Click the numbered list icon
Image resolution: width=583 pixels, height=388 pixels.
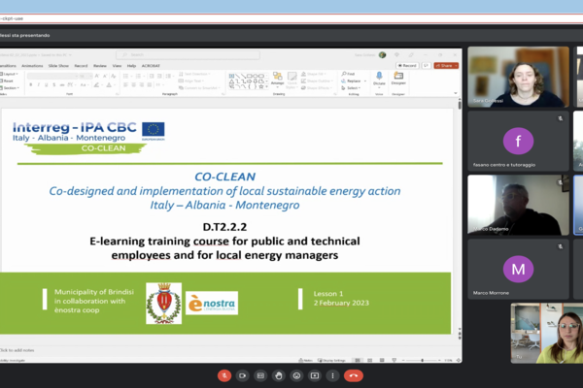pos(139,76)
